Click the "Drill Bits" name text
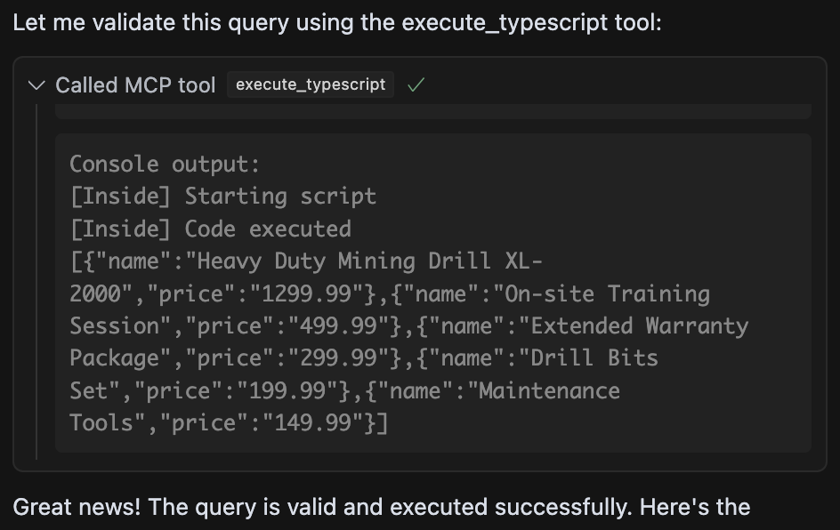Viewport: 840px width, 530px height. (x=595, y=358)
